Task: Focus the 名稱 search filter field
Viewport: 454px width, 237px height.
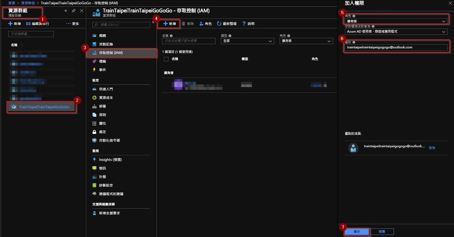Action: 189,41
